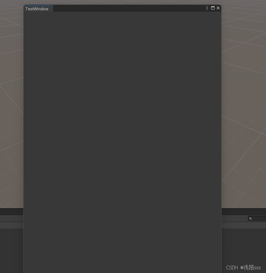The image size is (266, 273).
Task: Close the TestWindow panel
Action: pos(218,8)
